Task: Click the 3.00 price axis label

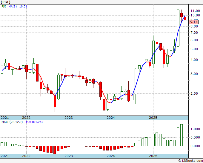Action: 194,74
